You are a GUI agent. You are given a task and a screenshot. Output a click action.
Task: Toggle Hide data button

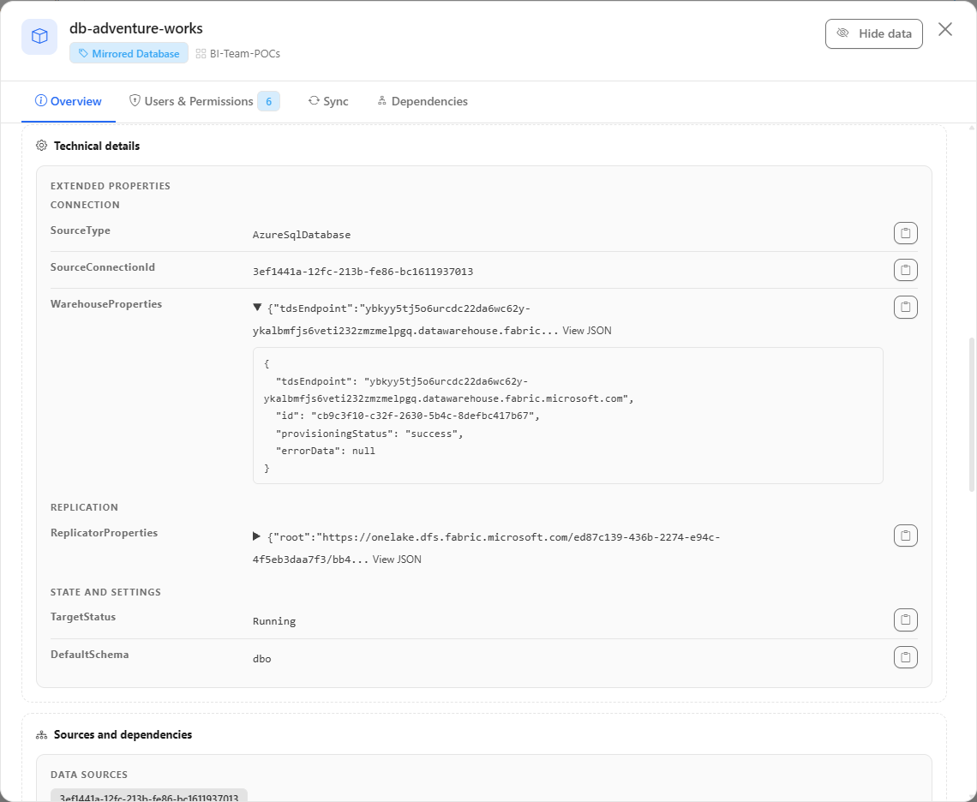click(x=873, y=33)
